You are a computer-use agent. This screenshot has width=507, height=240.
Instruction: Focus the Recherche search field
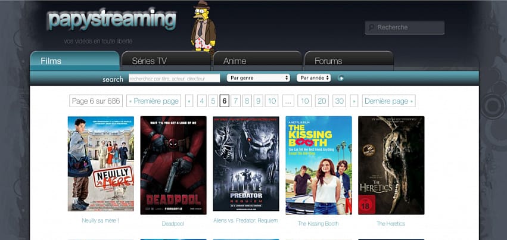click(x=405, y=27)
